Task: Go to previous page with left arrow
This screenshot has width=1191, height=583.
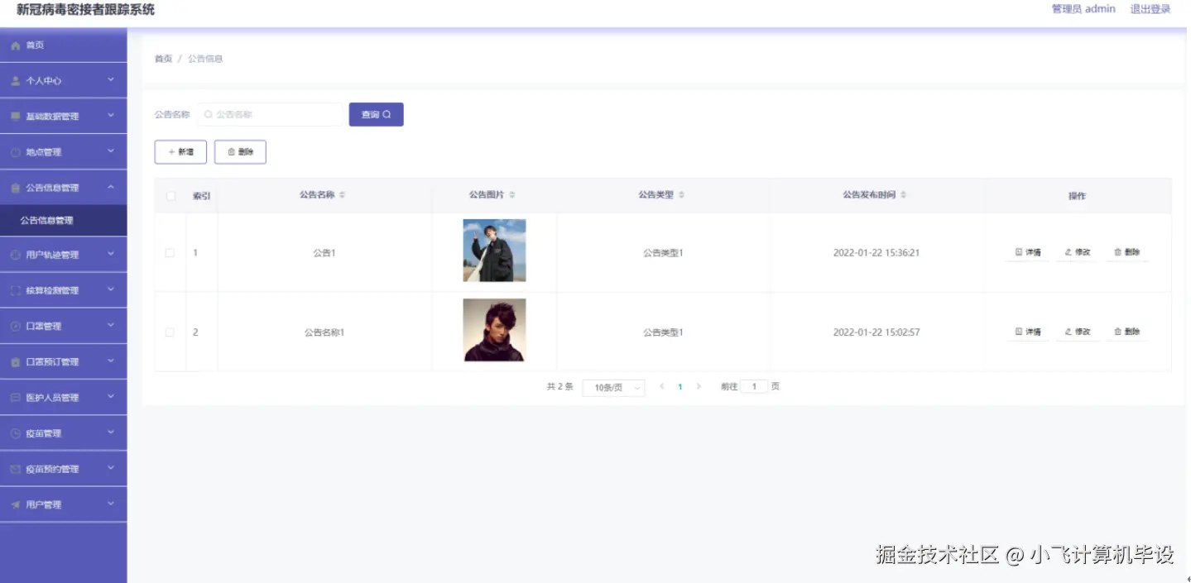Action: (x=661, y=386)
